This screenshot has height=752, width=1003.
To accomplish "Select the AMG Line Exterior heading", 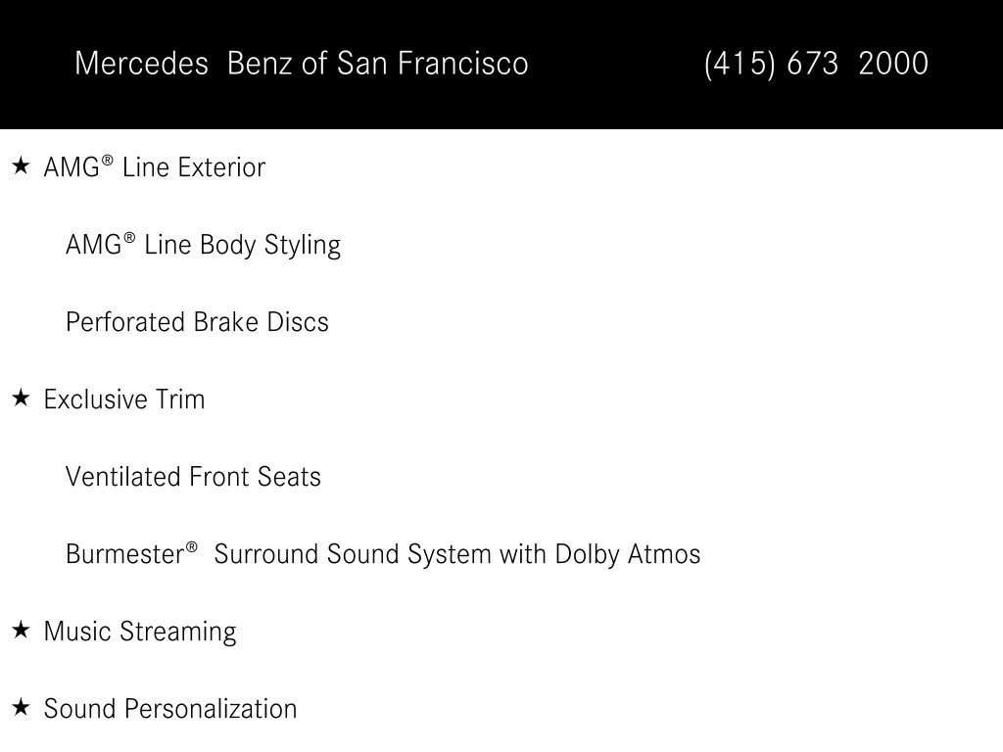I will click(154, 166).
